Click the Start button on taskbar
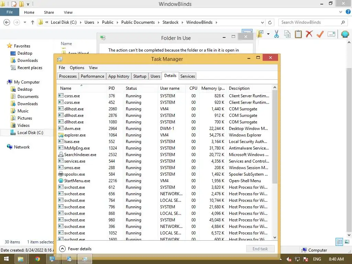The height and width of the screenshot is (264, 352). coord(6,259)
